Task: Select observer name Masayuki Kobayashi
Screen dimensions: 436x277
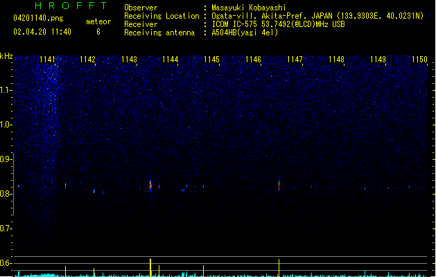Action: 249,8
